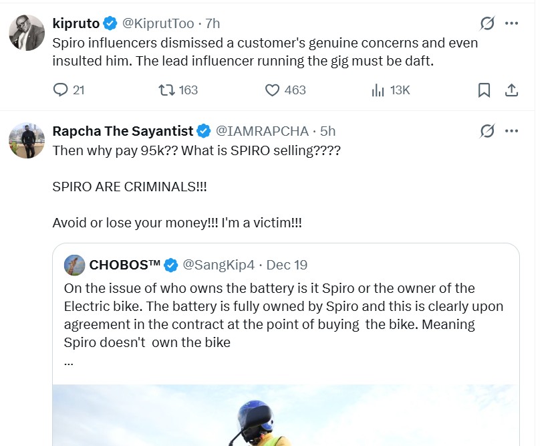
Task: Open Rapcha The Sayantist's avatar
Action: click(27, 140)
